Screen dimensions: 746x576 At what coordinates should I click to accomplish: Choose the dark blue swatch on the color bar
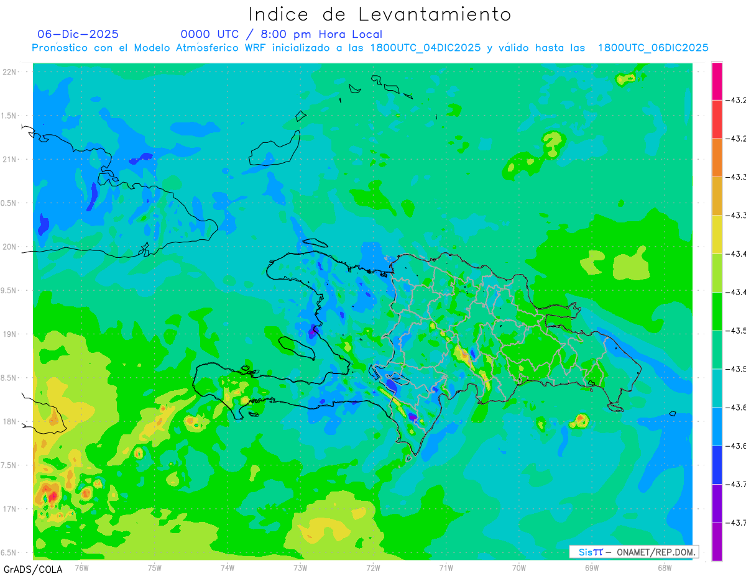coord(717,465)
